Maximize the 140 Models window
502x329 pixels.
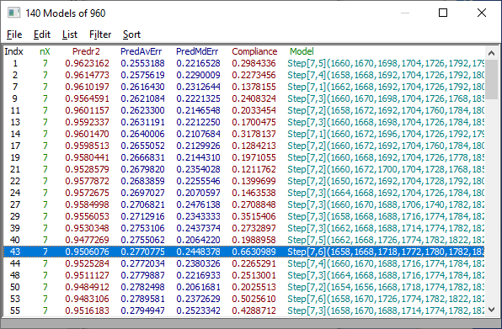pyautogui.click(x=443, y=13)
